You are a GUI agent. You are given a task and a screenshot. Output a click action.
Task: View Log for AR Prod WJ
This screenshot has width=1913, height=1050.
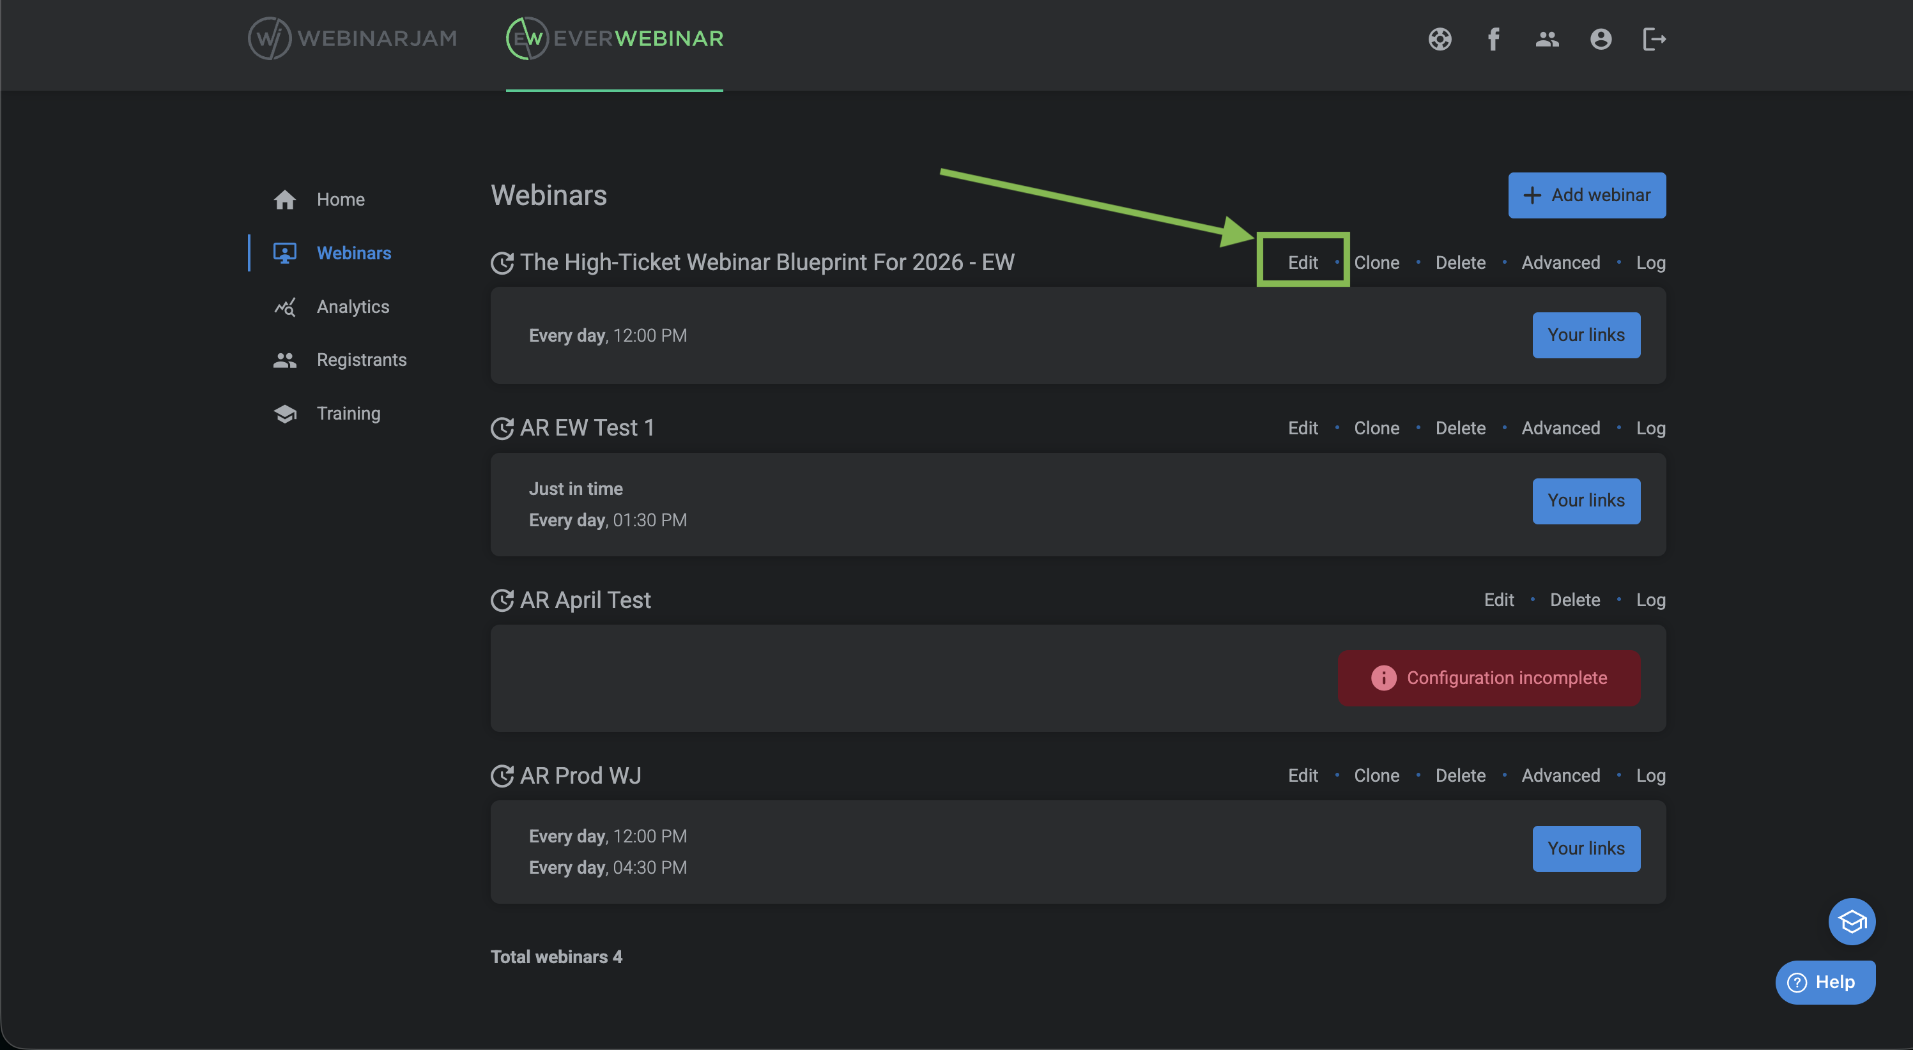coord(1650,776)
